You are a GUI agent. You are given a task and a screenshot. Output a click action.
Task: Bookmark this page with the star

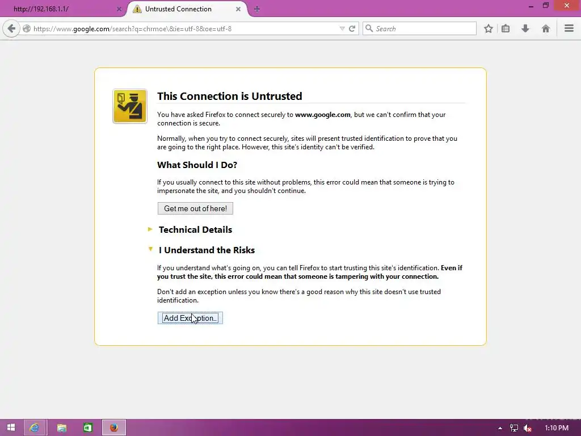pyautogui.click(x=489, y=28)
